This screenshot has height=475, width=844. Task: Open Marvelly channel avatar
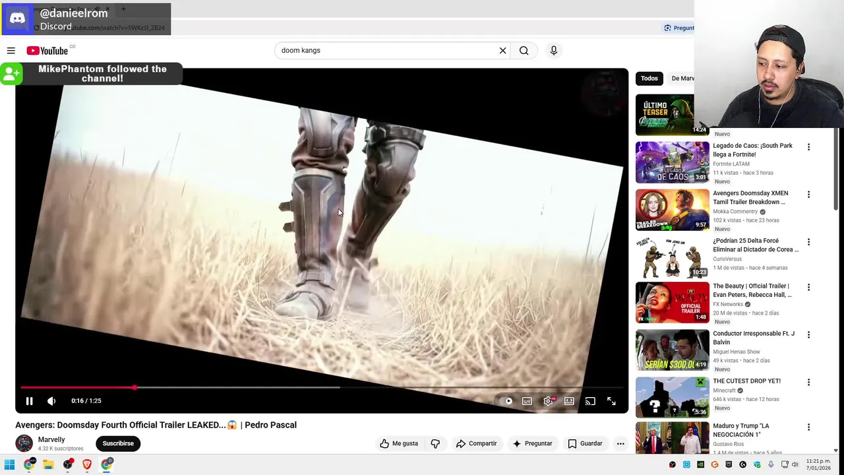click(24, 443)
